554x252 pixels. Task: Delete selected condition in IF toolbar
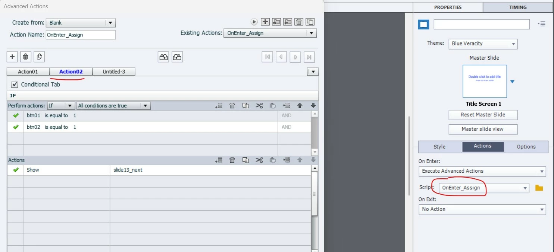tap(232, 106)
